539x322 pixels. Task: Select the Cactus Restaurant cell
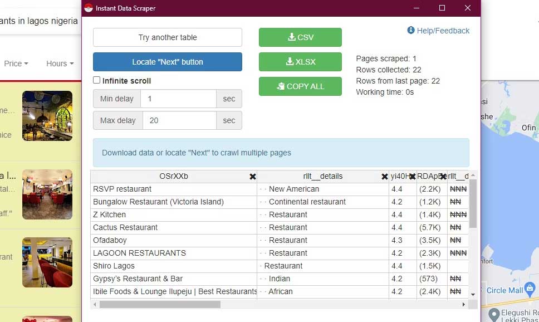click(174, 227)
